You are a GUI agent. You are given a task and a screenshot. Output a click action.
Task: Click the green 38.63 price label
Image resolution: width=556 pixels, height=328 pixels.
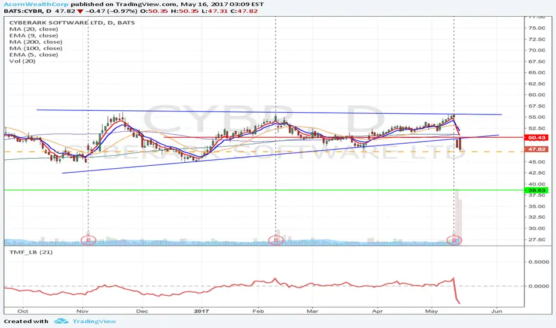pyautogui.click(x=537, y=190)
